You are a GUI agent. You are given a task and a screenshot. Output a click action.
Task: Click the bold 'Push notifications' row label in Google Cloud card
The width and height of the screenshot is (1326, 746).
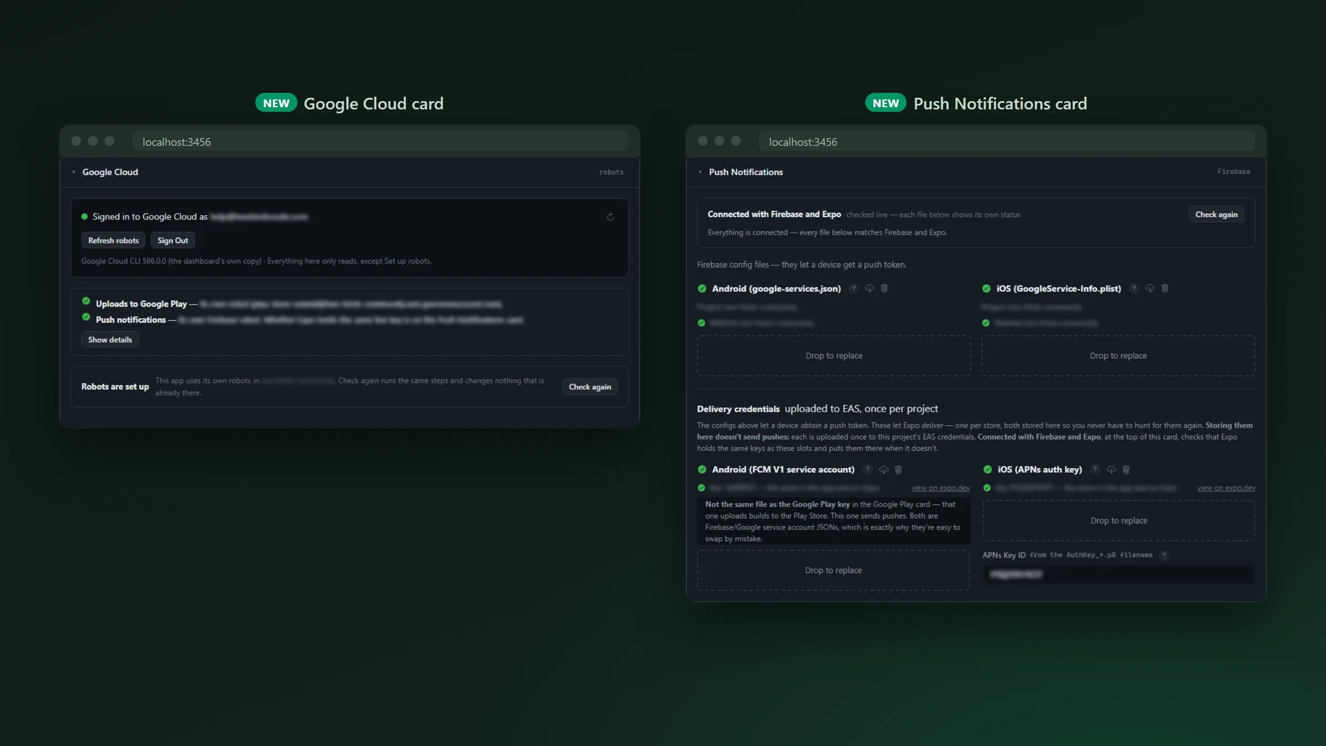point(131,320)
